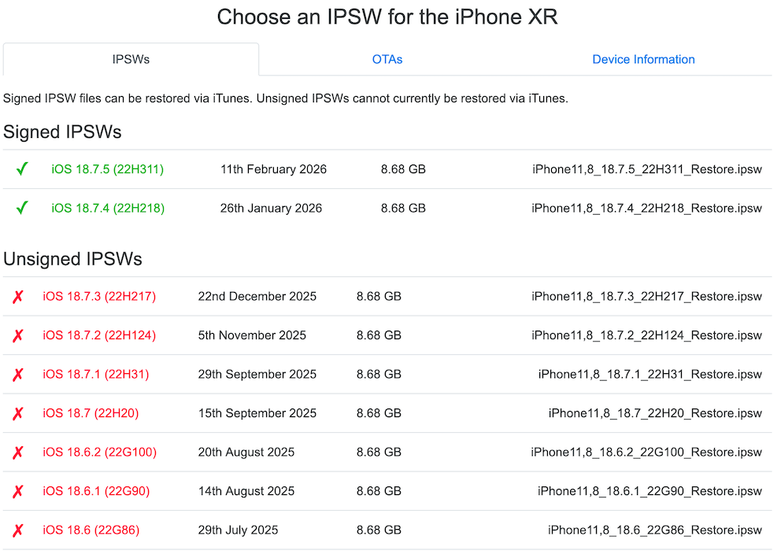Image resolution: width=781 pixels, height=551 pixels.
Task: Click the red X beside iOS 18.6 (22G86)
Action: tap(18, 531)
